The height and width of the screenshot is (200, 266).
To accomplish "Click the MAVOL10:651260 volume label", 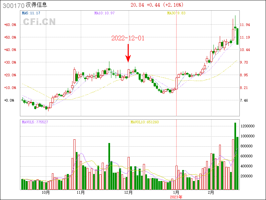I will tap(145, 122).
